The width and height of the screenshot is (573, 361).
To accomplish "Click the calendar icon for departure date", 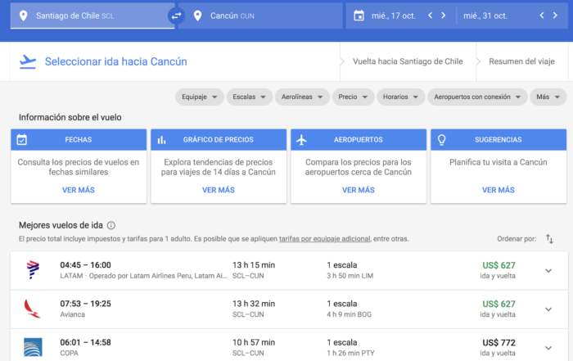I will point(358,16).
